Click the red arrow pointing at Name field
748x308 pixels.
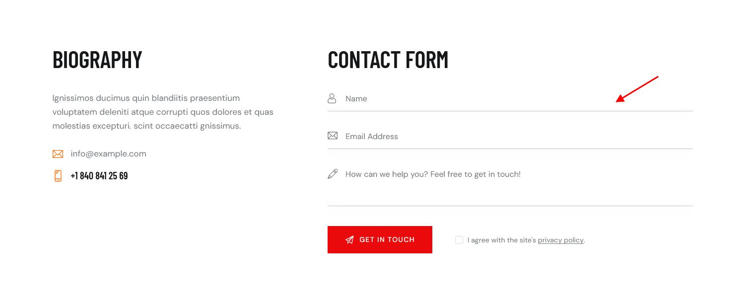click(x=637, y=89)
